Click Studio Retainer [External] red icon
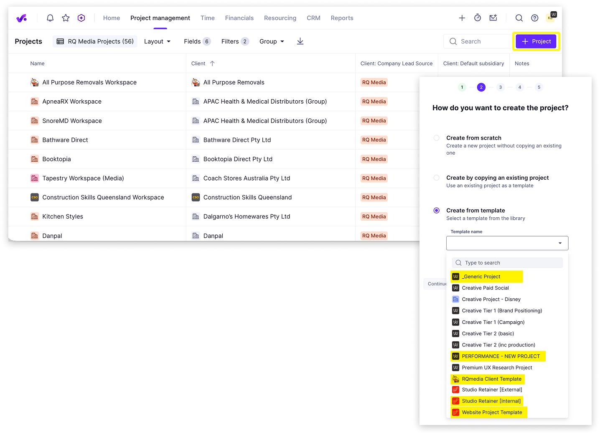The width and height of the screenshot is (600, 435). [456, 389]
